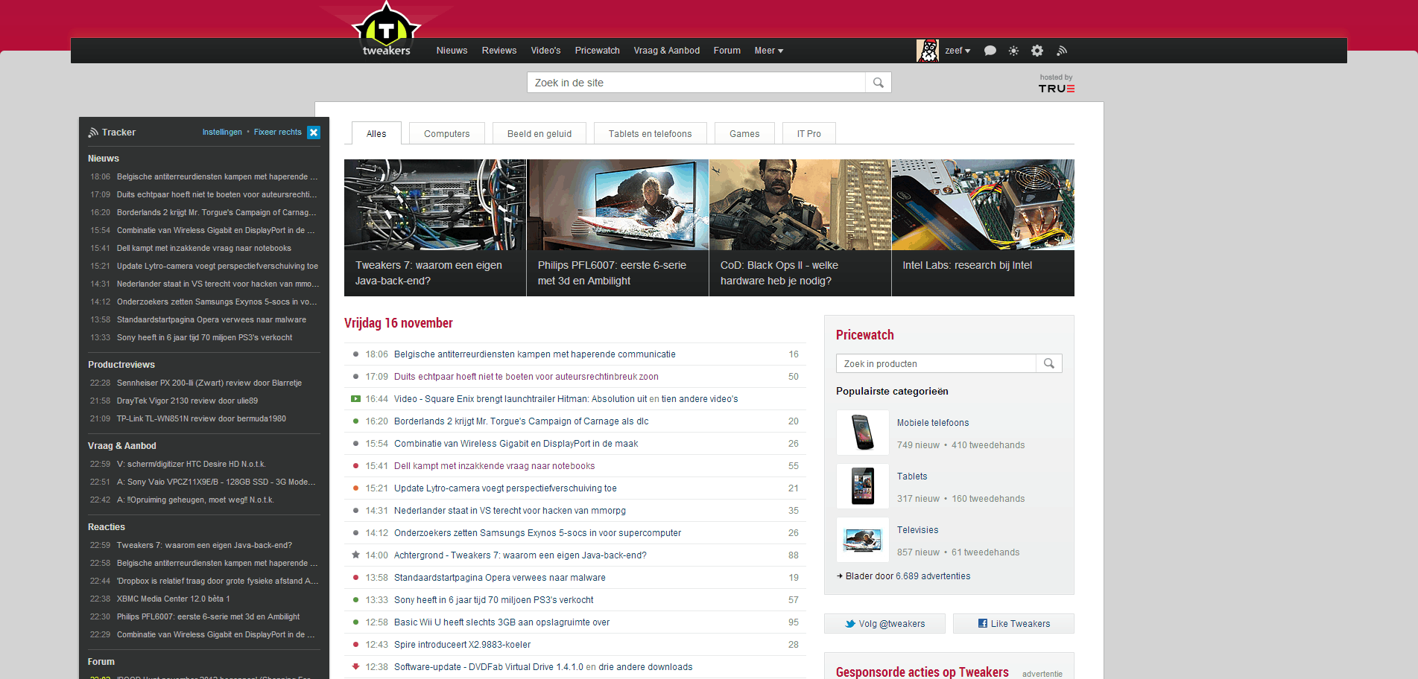
Task: Click the site search input field
Action: tap(696, 83)
